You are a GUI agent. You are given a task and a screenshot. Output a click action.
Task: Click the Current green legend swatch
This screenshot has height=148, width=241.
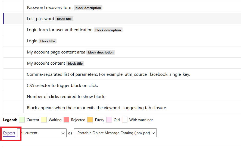coord(22,120)
